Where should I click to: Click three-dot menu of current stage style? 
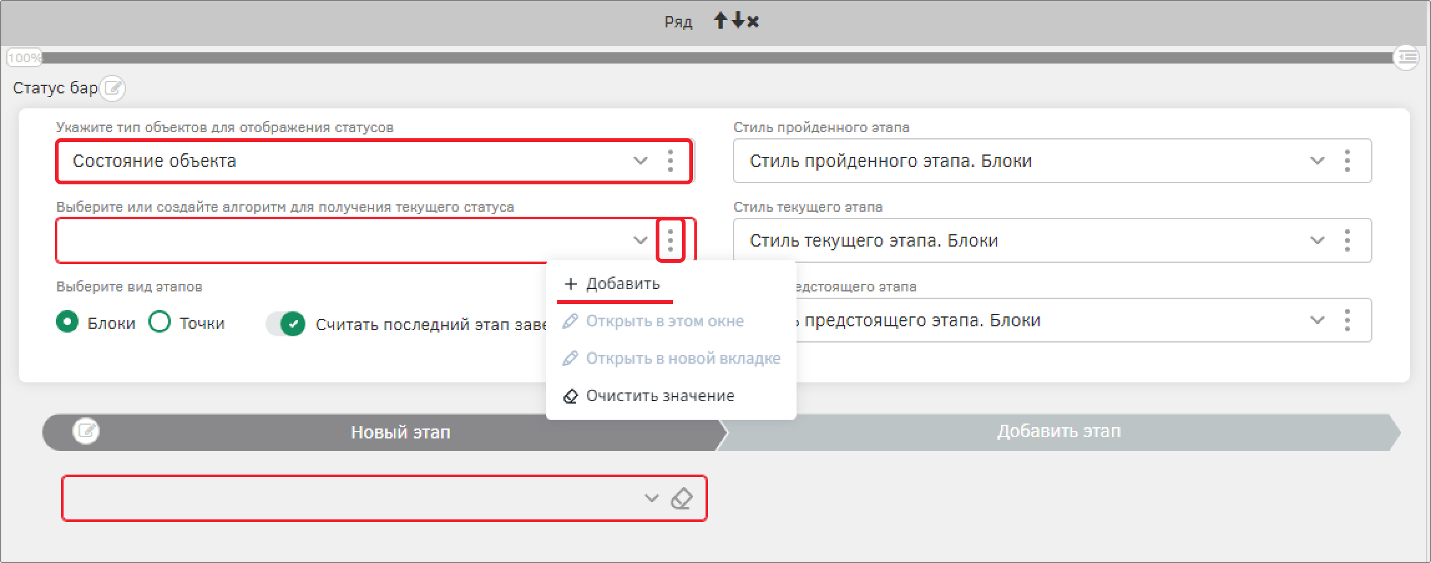tap(1347, 240)
